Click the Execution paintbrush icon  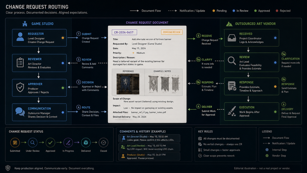232,111
